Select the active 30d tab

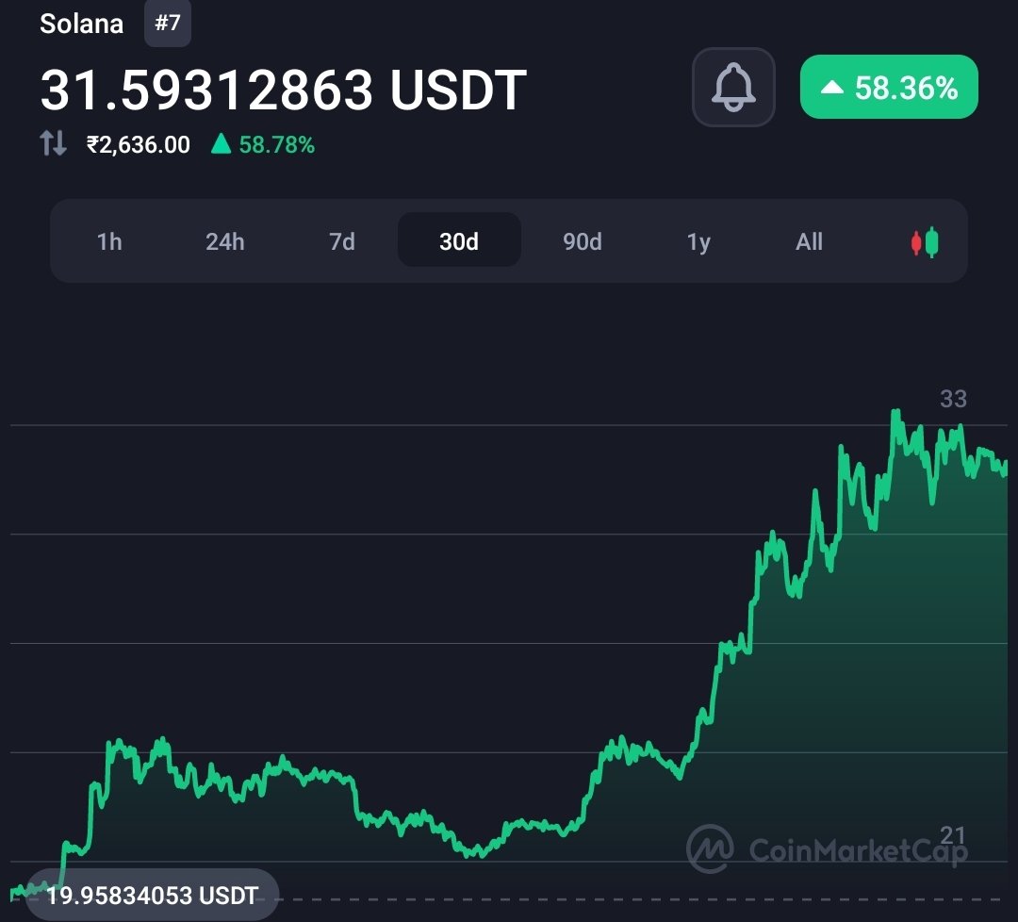point(459,240)
